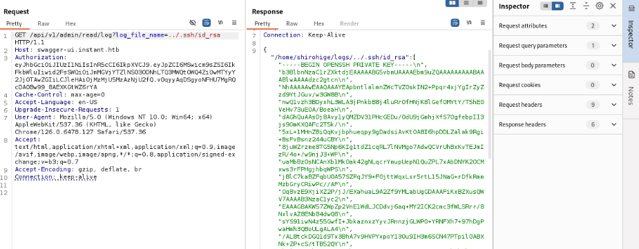Toggle word wrap icon in Response panel
This screenshot has width=639, height=249.
pos(455,23)
